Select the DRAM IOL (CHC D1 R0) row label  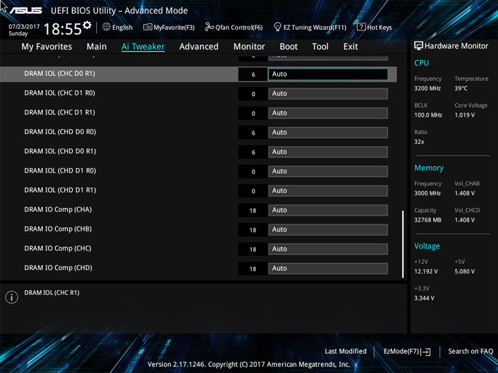click(59, 93)
